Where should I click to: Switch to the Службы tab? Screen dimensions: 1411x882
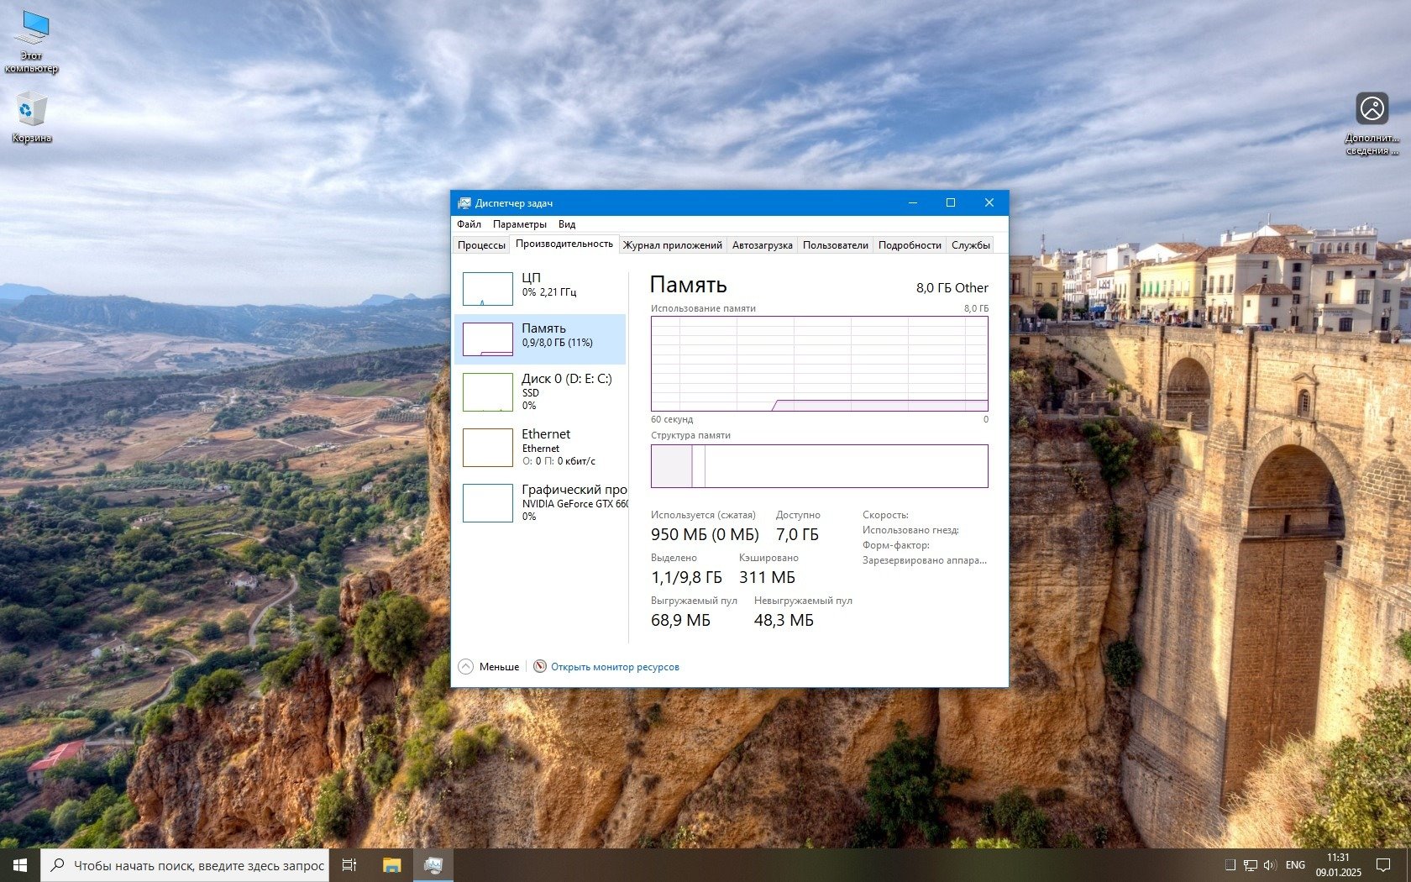tap(970, 245)
